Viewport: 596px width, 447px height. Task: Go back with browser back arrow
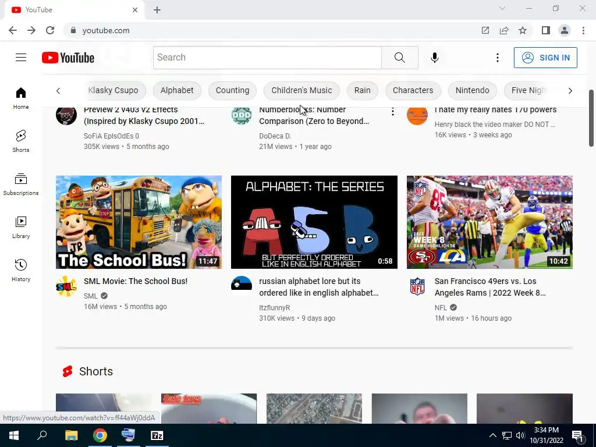point(13,30)
